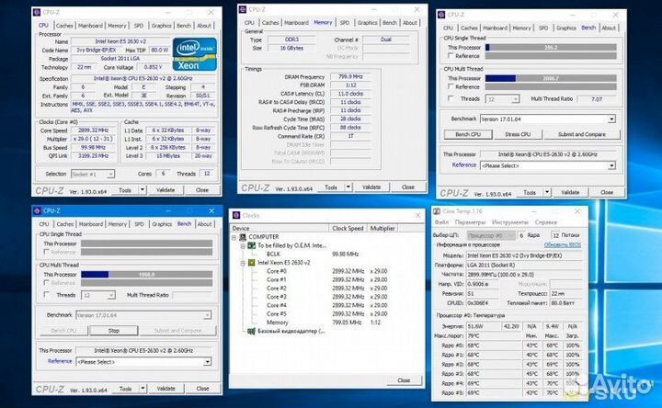The width and height of the screenshot is (662, 408).
Task: Click the motherboard icon beside 'To be filled by O.E.M.'
Action: (x=251, y=245)
